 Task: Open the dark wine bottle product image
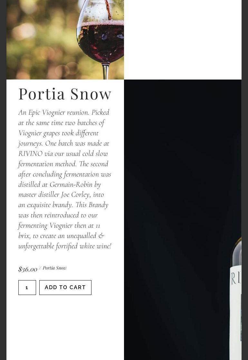183,220
